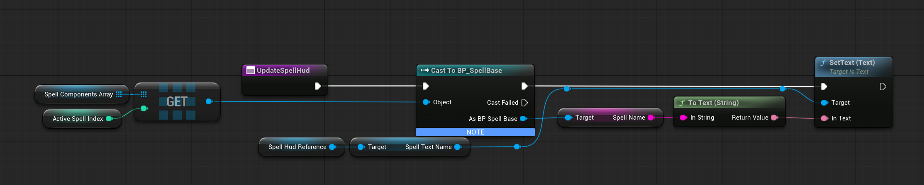Click Cast To BP_SpellBase execution input pin
The image size is (924, 185).
point(426,86)
